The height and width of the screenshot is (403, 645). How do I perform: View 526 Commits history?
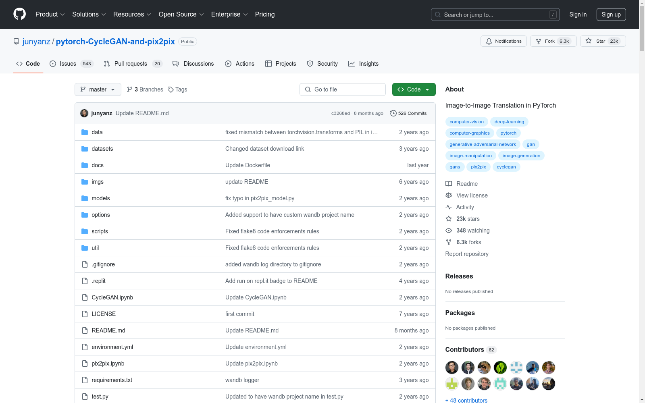point(408,113)
